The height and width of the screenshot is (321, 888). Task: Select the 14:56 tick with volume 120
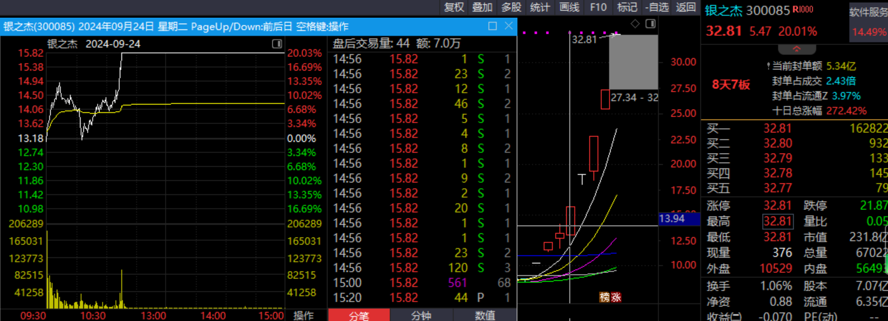pos(422,268)
